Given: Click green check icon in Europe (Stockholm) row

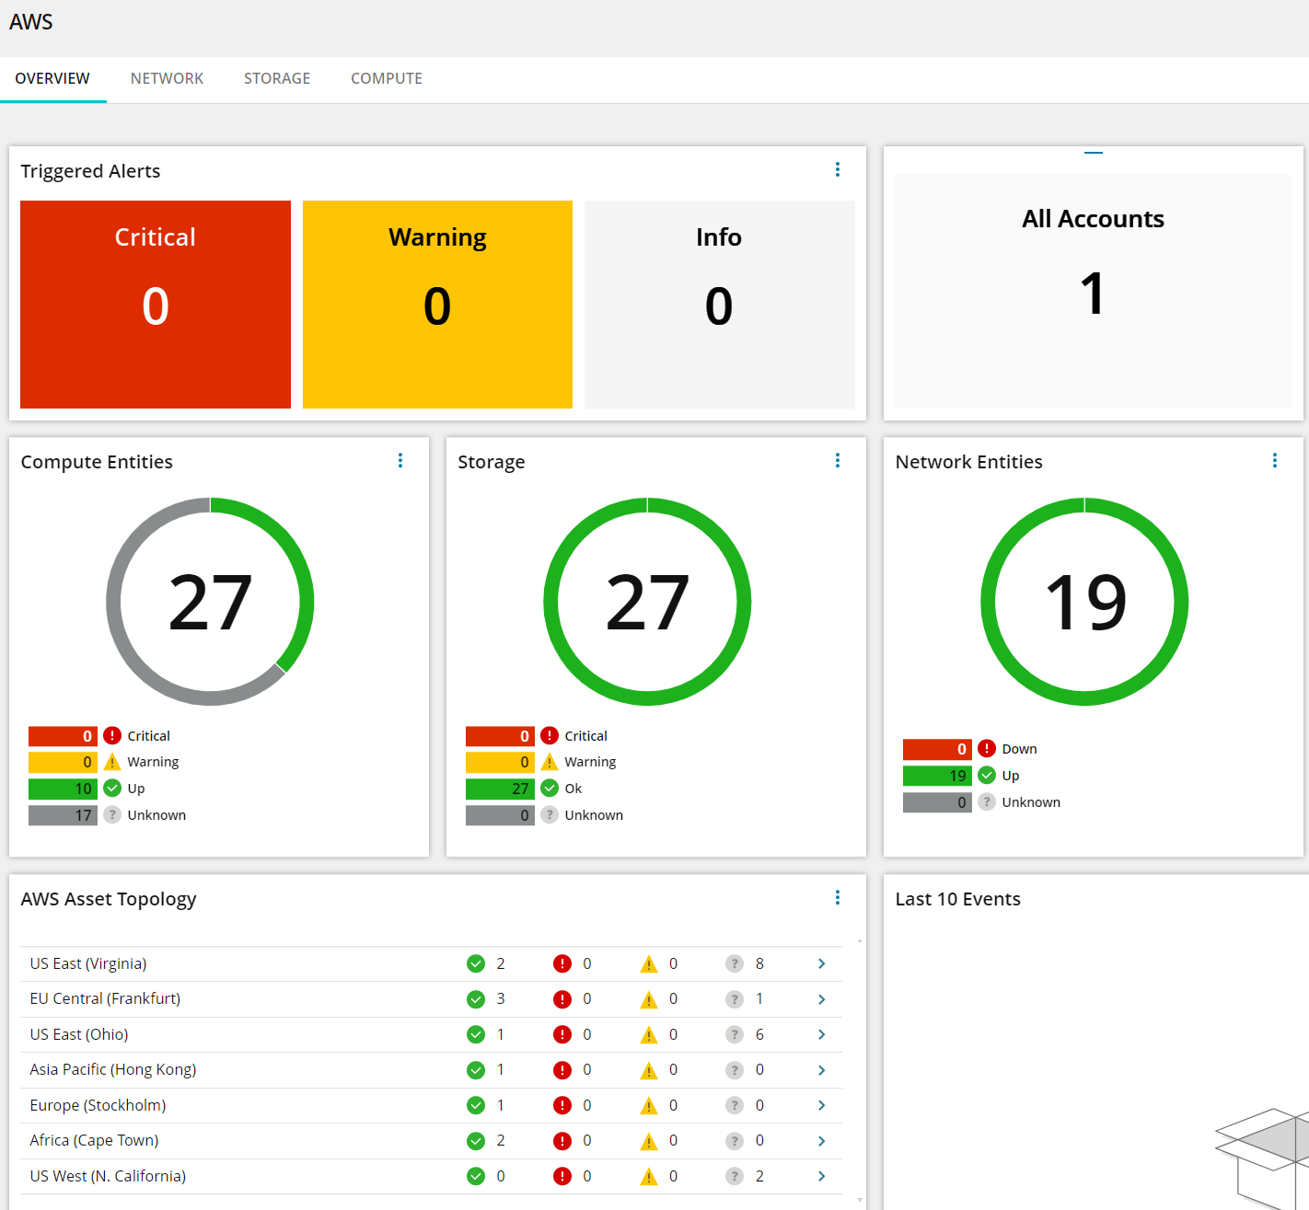Looking at the screenshot, I should pos(476,1105).
